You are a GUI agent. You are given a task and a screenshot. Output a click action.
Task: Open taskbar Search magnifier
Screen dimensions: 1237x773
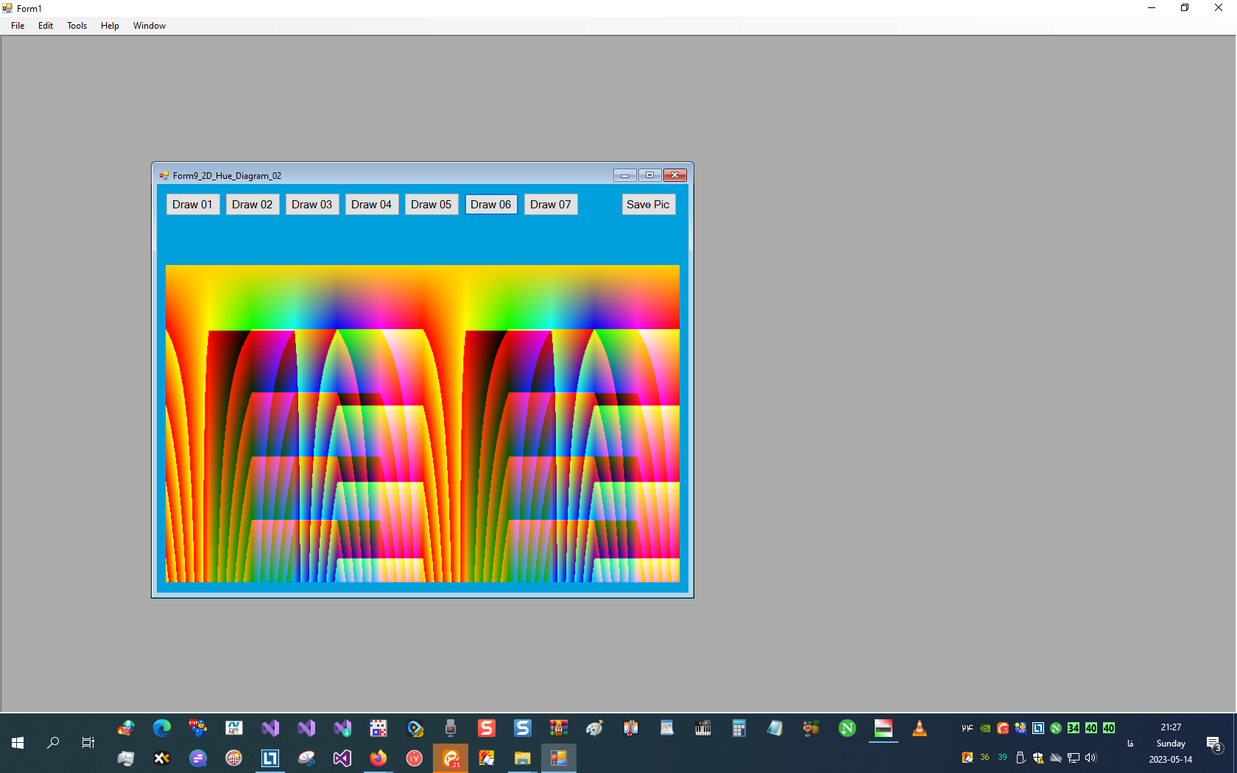click(53, 743)
